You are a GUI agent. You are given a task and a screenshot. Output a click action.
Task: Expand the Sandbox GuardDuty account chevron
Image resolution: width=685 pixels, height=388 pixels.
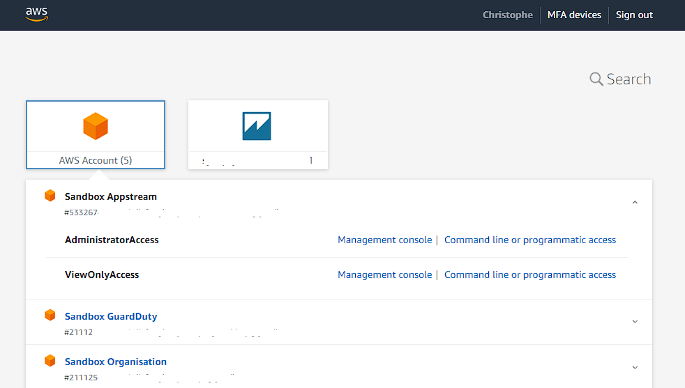pyautogui.click(x=634, y=321)
